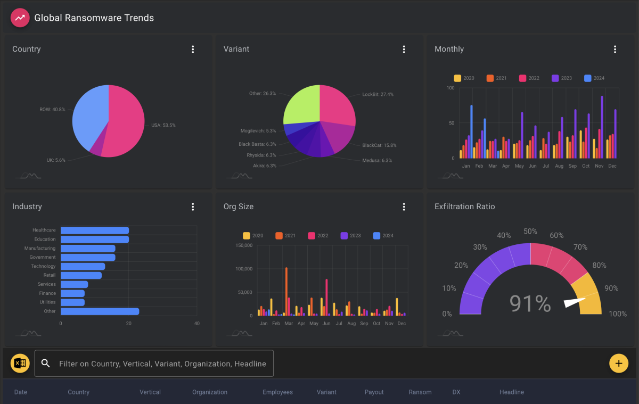Toggle the 2020 series in Org Size legend

253,236
